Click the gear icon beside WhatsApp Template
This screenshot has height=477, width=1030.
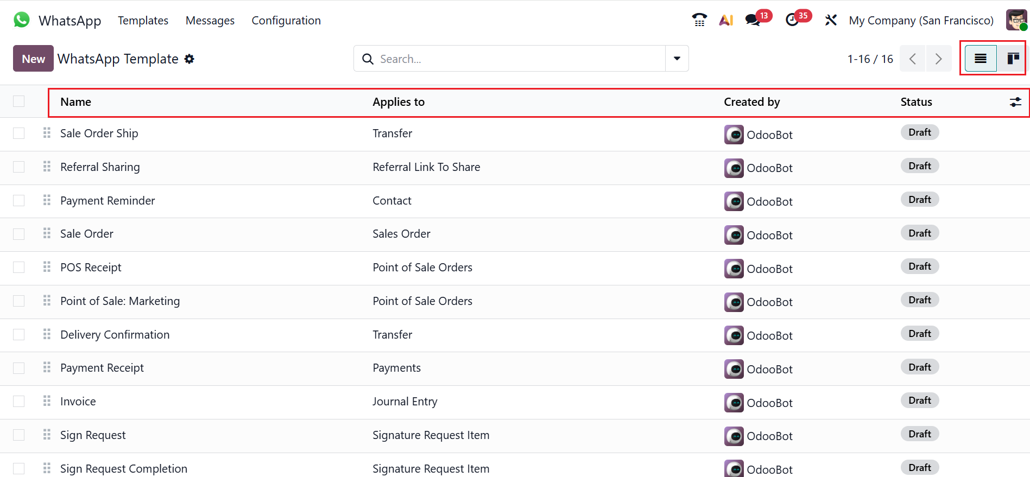pyautogui.click(x=189, y=59)
